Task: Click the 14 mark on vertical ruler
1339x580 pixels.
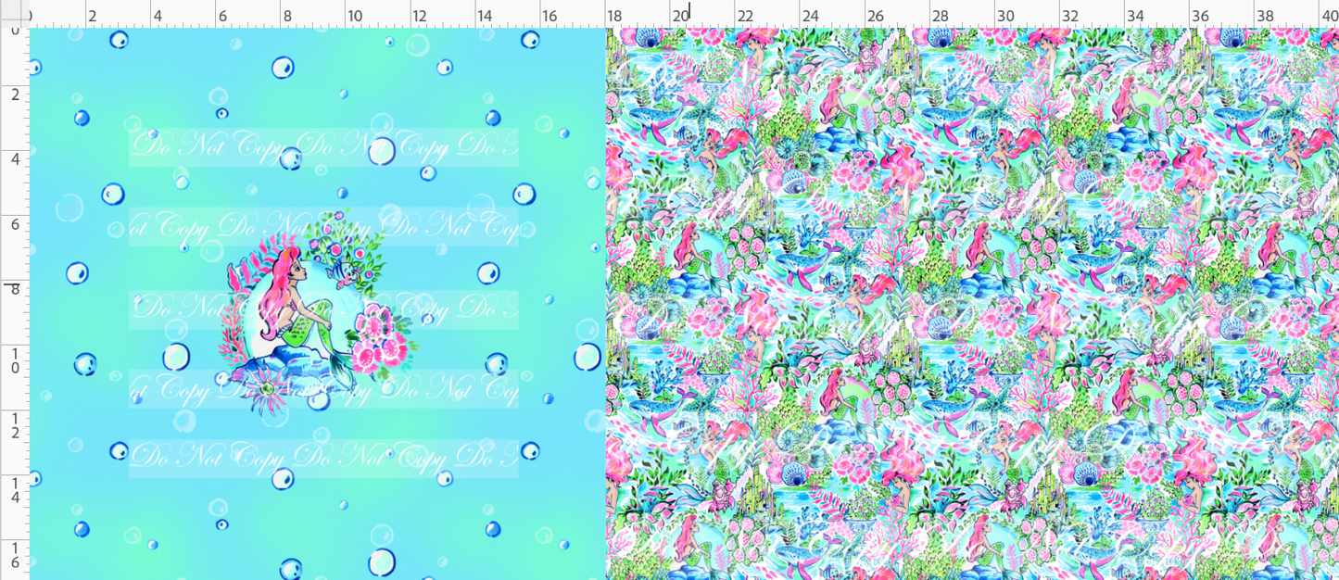Action: [15, 490]
